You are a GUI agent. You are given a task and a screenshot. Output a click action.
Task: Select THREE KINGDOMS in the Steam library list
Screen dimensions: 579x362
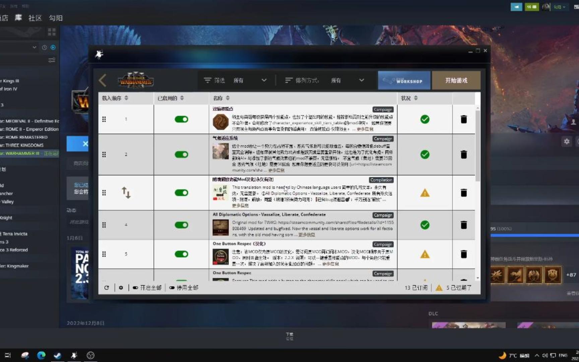(22, 145)
